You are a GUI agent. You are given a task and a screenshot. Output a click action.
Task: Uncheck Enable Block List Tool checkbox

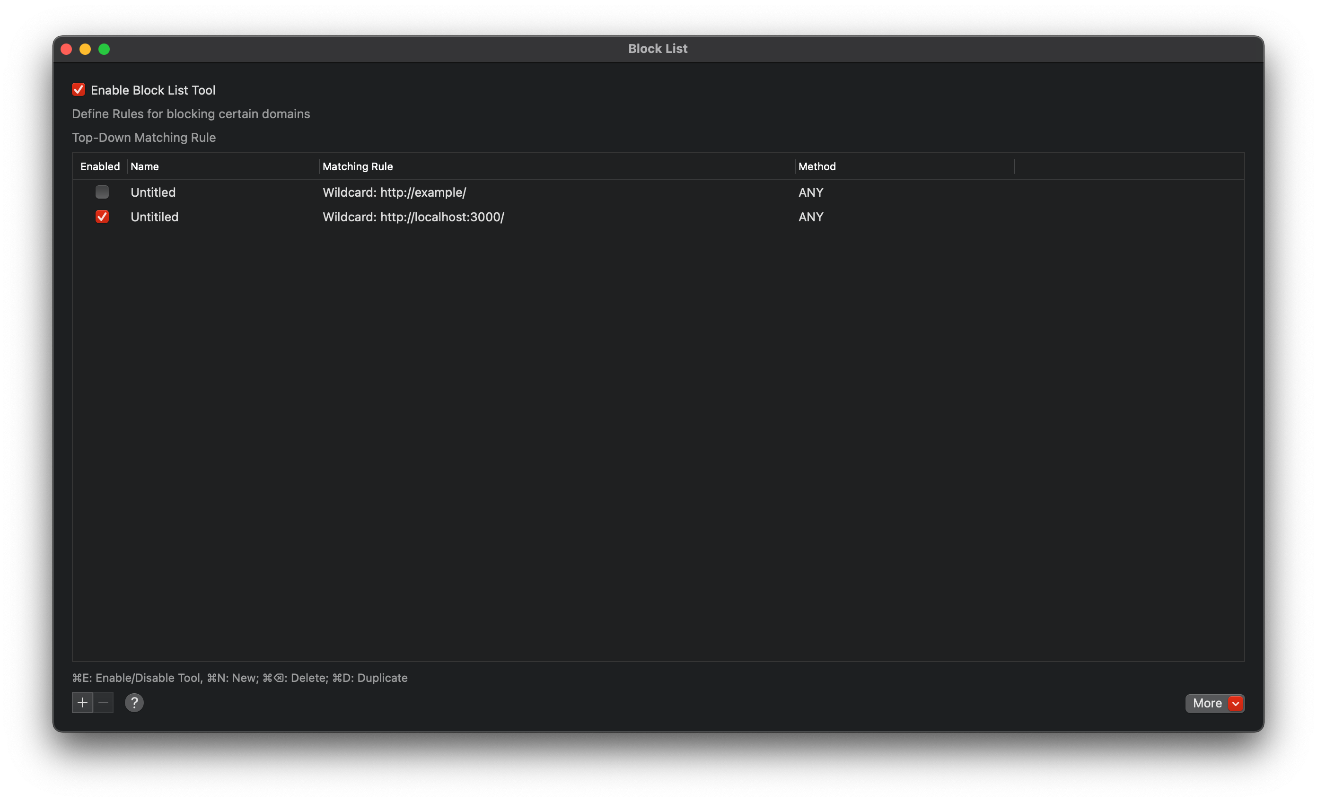pos(79,90)
